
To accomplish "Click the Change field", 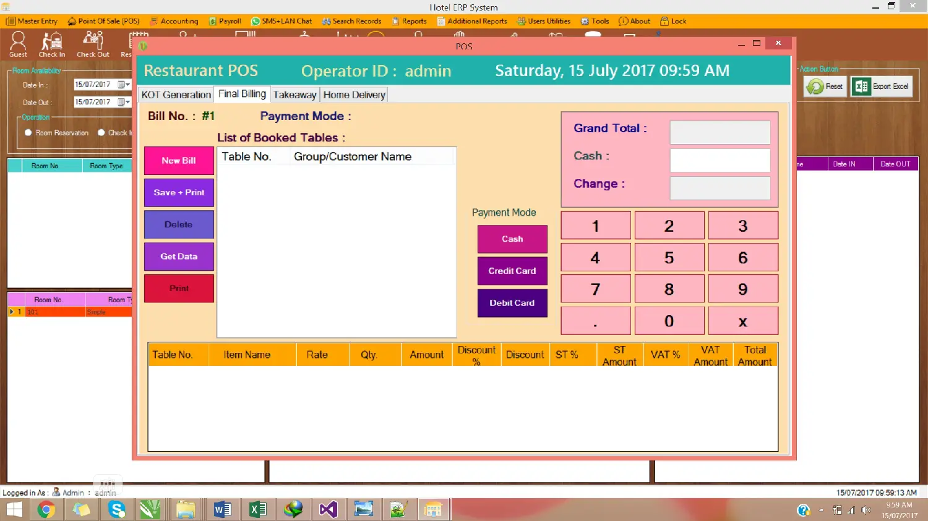I will [x=720, y=188].
